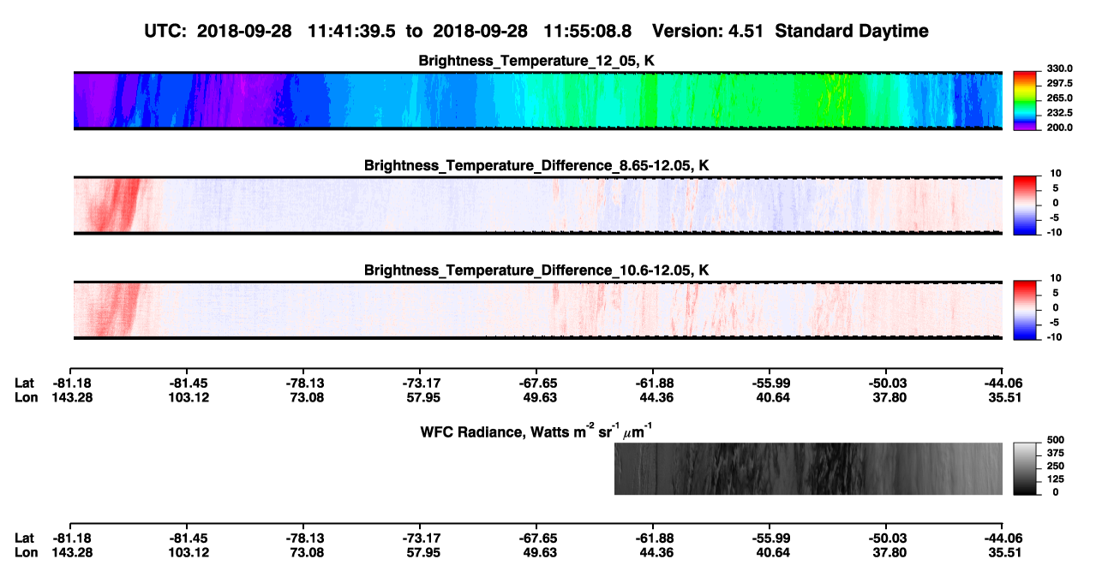Click the 'UTC:' label in the header
Screen dimensions: 1114x571
coord(166,32)
